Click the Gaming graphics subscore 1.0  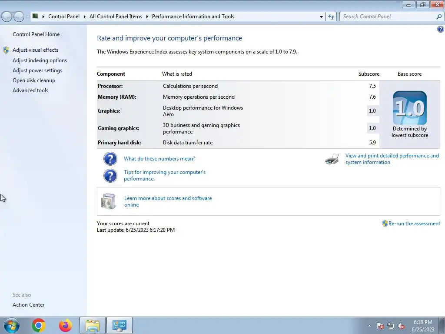coord(372,128)
